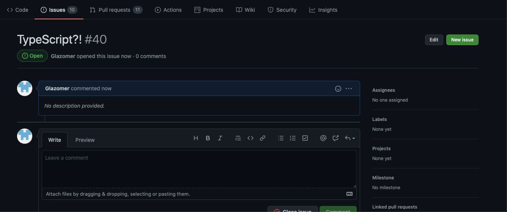
Task: Mention a user with the @ icon
Action: coord(323,138)
